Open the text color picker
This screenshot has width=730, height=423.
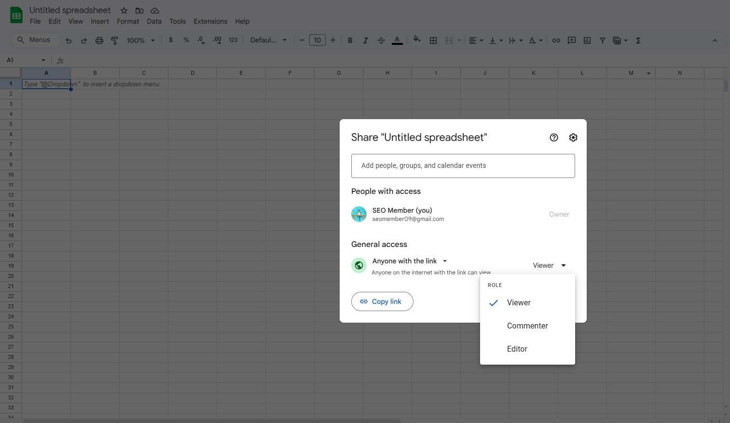coord(397,41)
